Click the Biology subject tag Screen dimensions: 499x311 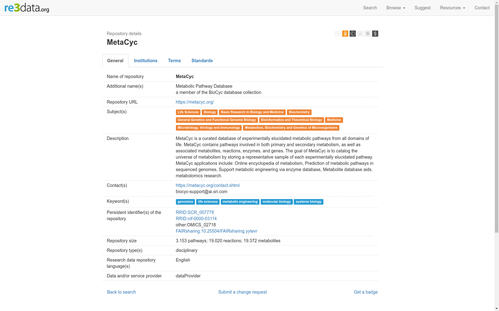tap(210, 112)
